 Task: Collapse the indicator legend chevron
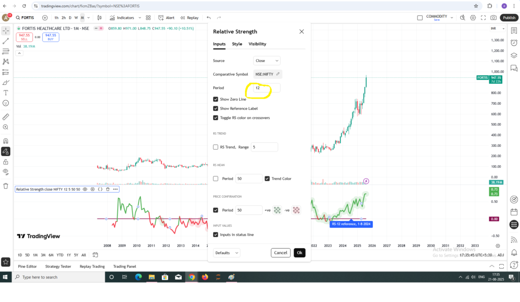coord(19,53)
